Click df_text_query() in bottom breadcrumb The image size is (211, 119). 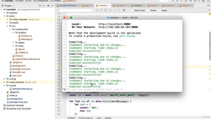(86, 118)
